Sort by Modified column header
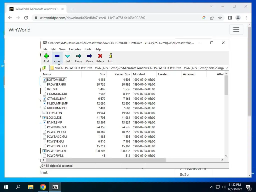The image size is (256, 192). (144, 74)
